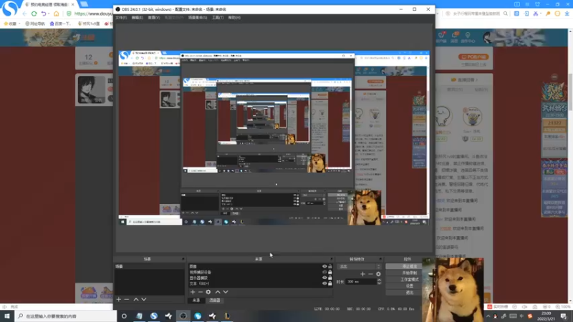
Task: Remove selected scene with the minus icon
Action: [127, 299]
